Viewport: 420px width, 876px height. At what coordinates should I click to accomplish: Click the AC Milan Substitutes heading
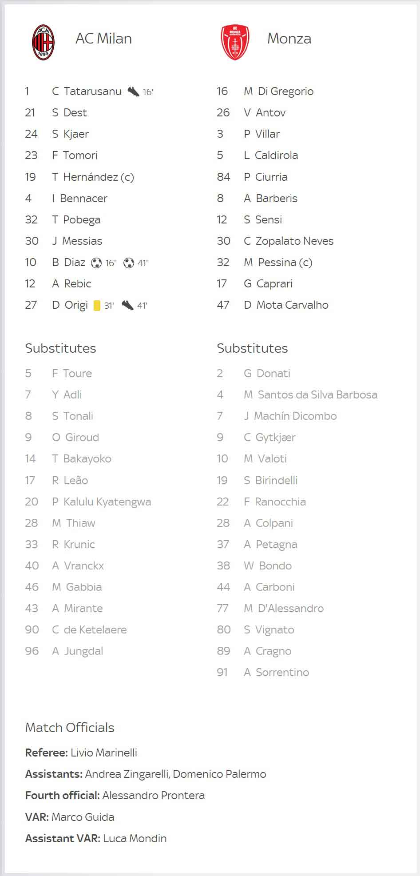click(x=60, y=348)
